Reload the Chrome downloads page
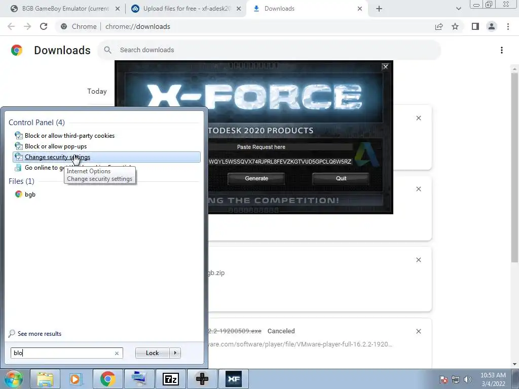Viewport: 519px width, 389px height. point(44,26)
